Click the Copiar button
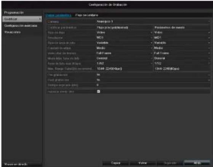The width and height of the screenshot is (213, 167). 115,163
